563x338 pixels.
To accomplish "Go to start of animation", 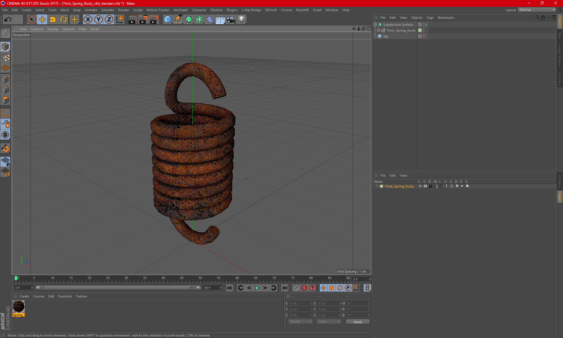I will 230,288.
